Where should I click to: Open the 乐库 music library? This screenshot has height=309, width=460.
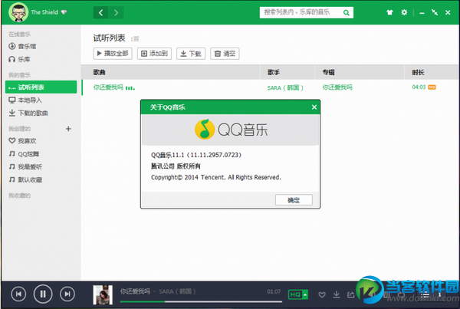19,59
